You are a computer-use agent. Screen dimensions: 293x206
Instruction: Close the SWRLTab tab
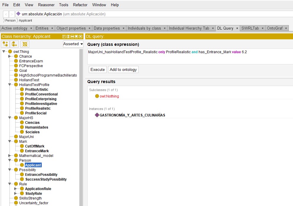(262, 28)
